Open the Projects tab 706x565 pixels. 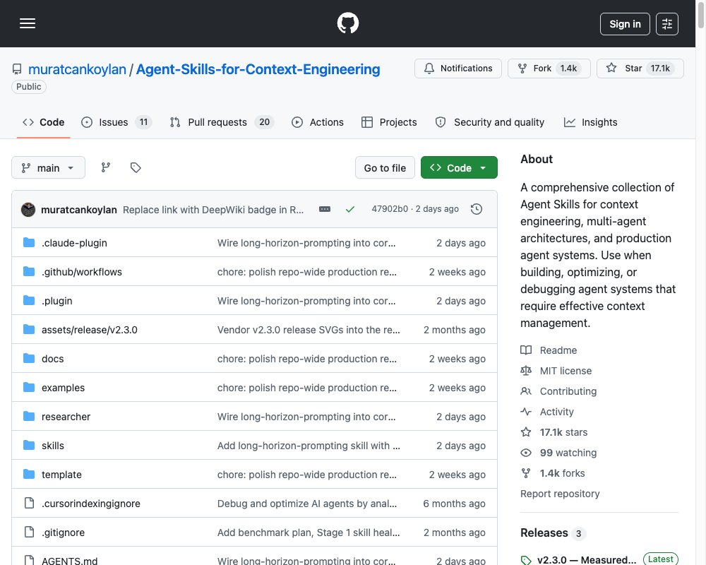tap(389, 122)
